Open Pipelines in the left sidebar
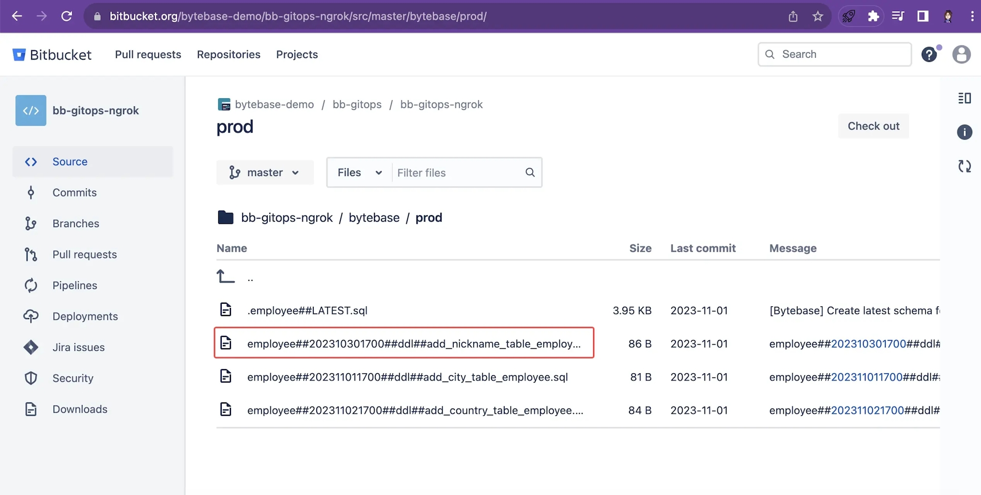Screen dimensions: 981x495 92,285
